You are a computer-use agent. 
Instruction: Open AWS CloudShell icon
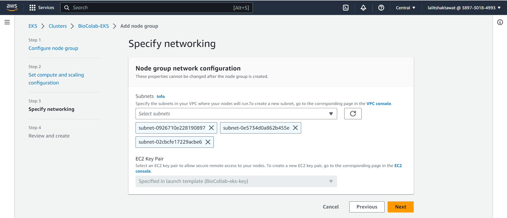tap(346, 8)
